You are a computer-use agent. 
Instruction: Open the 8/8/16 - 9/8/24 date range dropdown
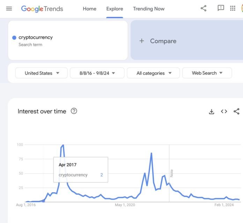tap(97, 73)
